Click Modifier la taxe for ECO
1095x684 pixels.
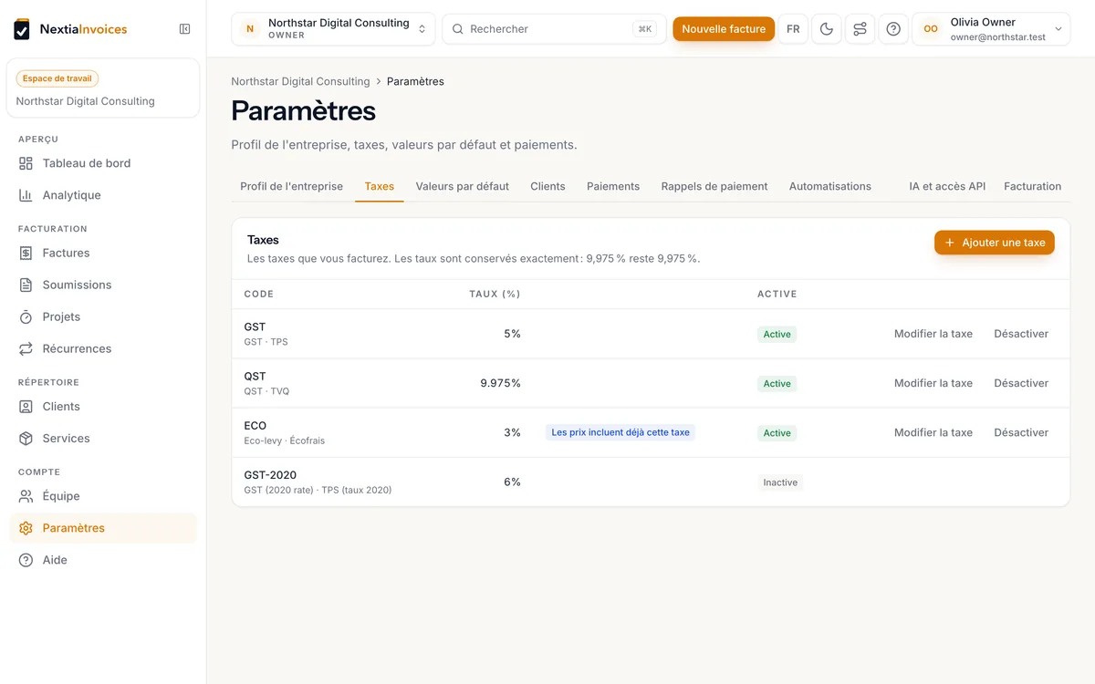point(933,432)
